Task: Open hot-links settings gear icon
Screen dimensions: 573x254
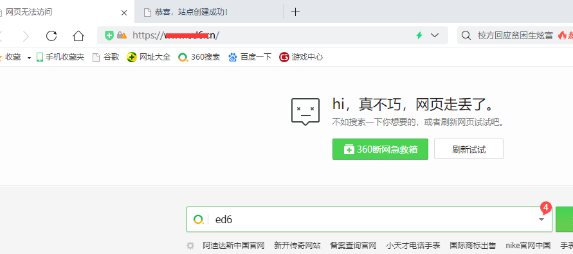Action: [x=190, y=246]
